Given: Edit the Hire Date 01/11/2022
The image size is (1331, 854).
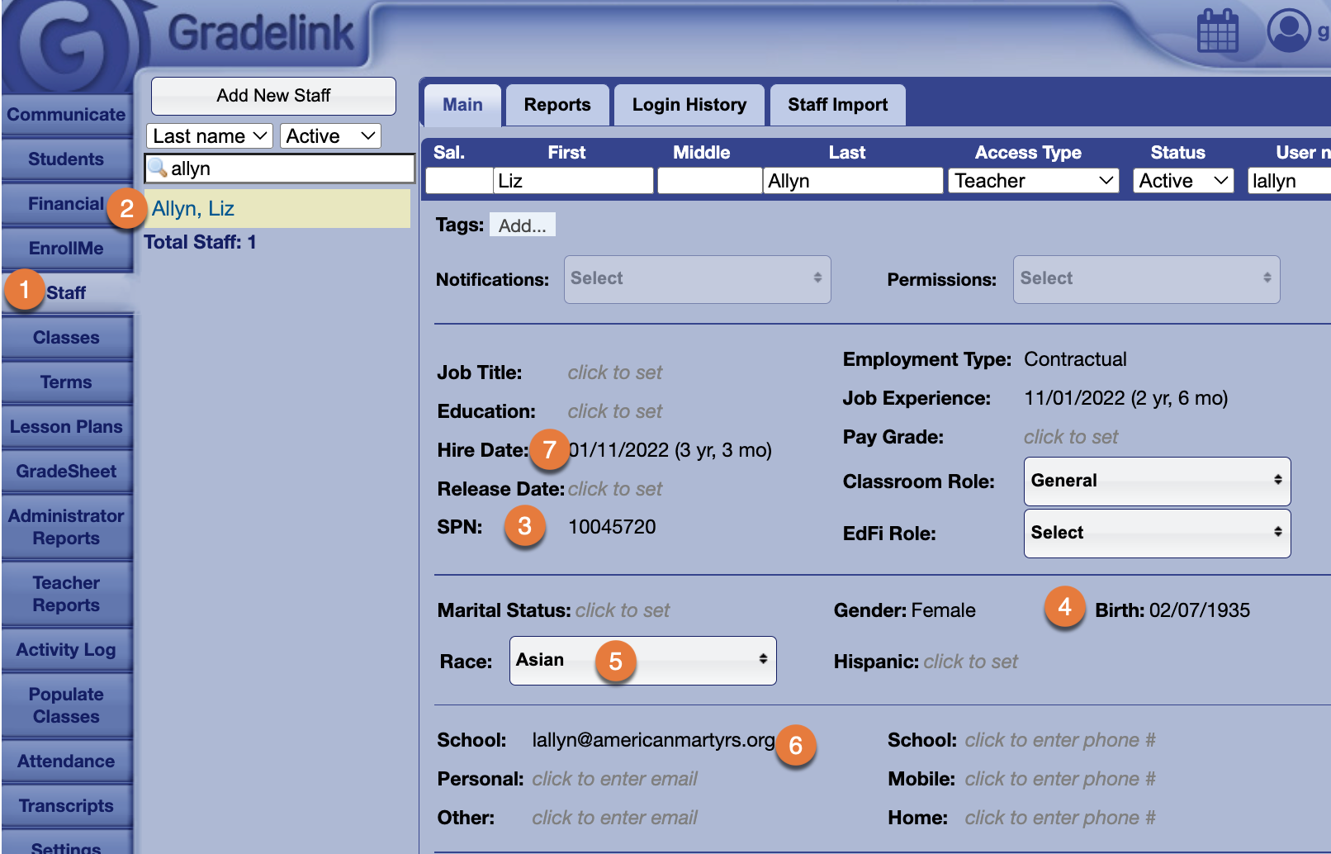Looking at the screenshot, I should coord(670,450).
